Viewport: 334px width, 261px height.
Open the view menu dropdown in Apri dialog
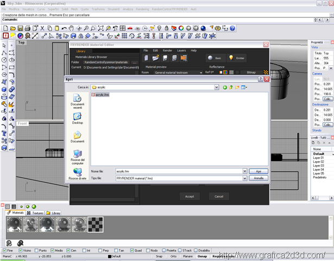244,88
